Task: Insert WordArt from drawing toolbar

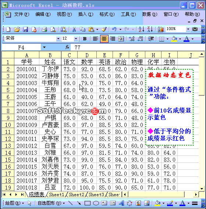Action: point(121,203)
